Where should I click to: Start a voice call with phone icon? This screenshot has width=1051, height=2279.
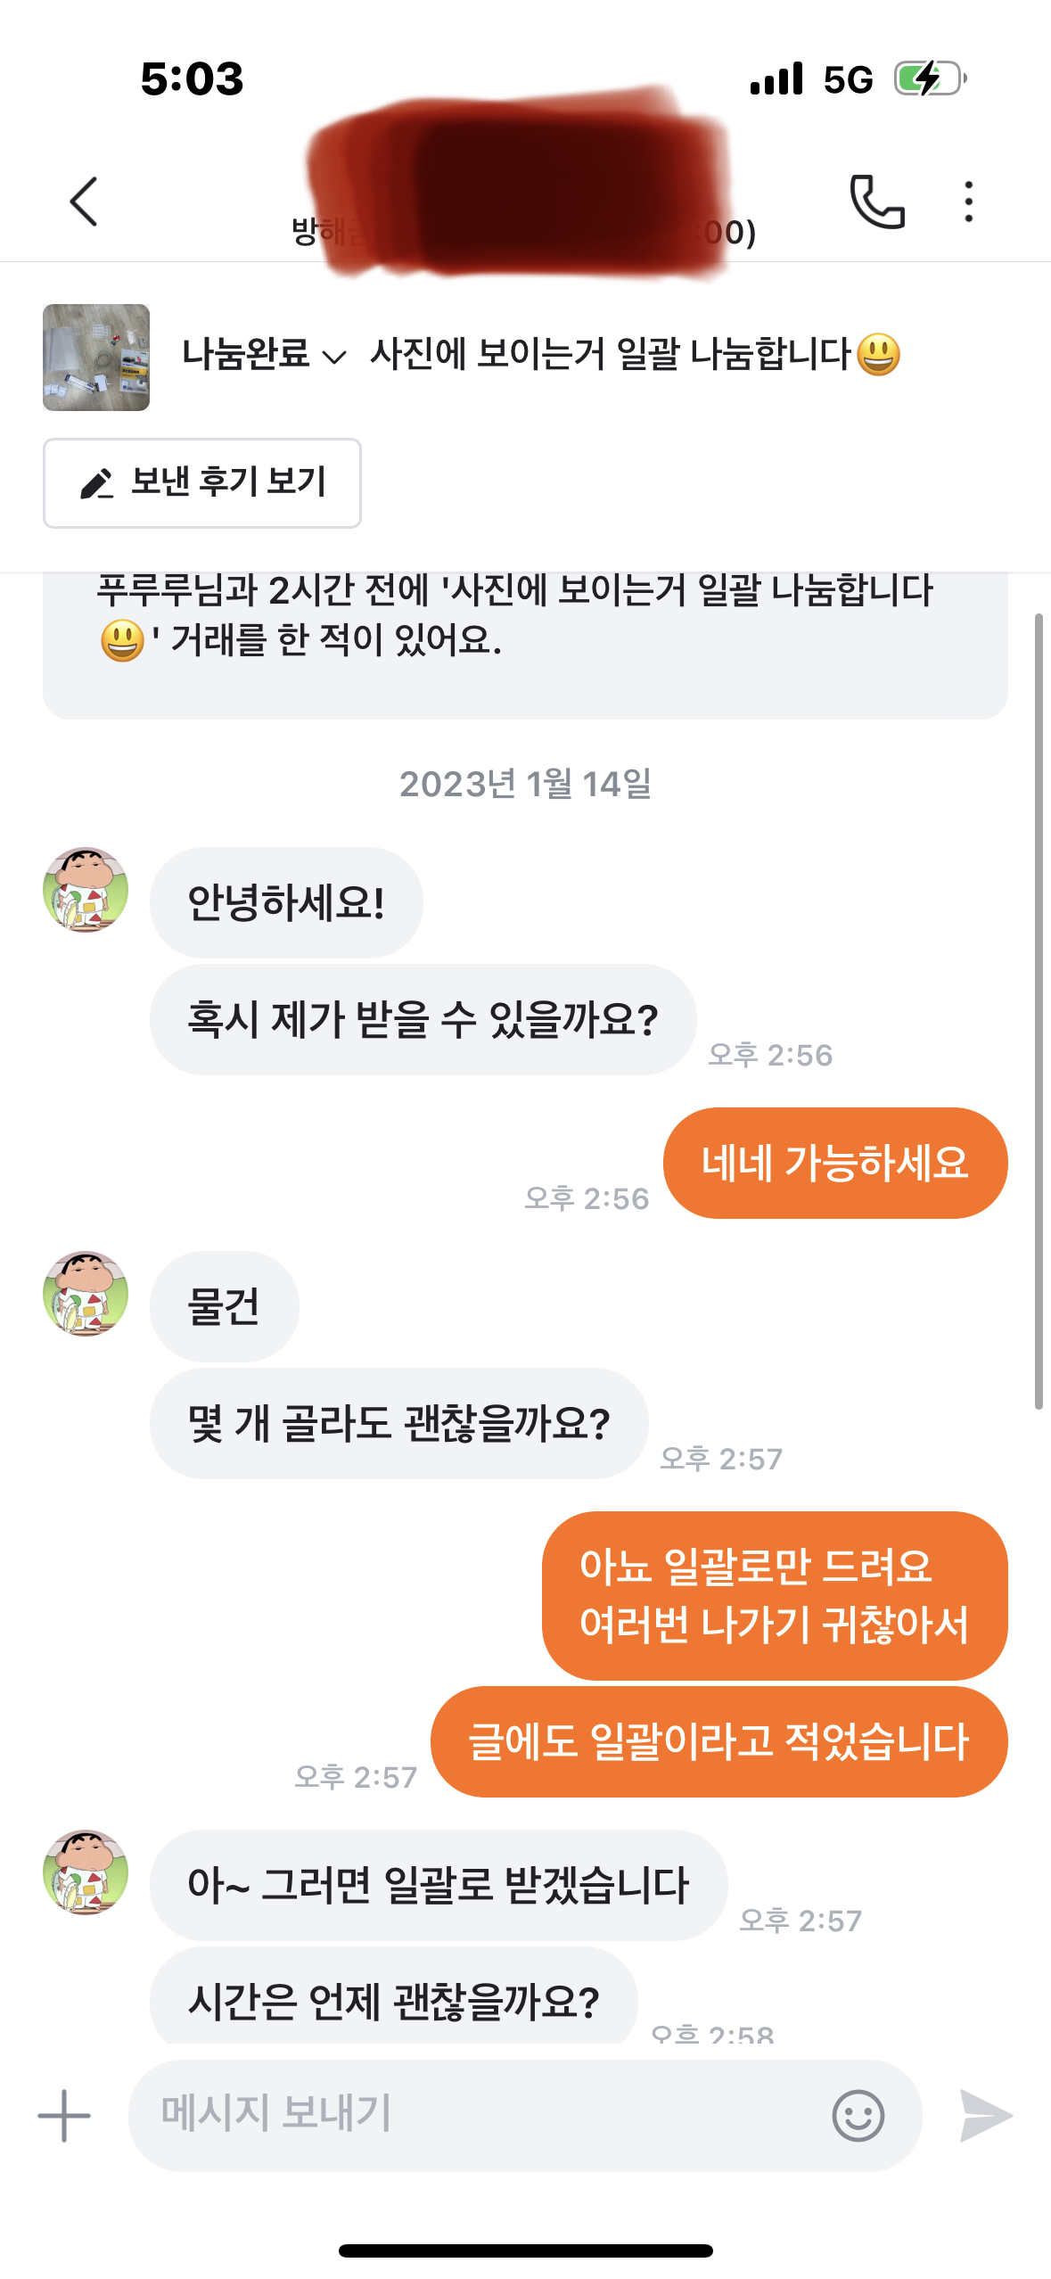[x=877, y=202]
